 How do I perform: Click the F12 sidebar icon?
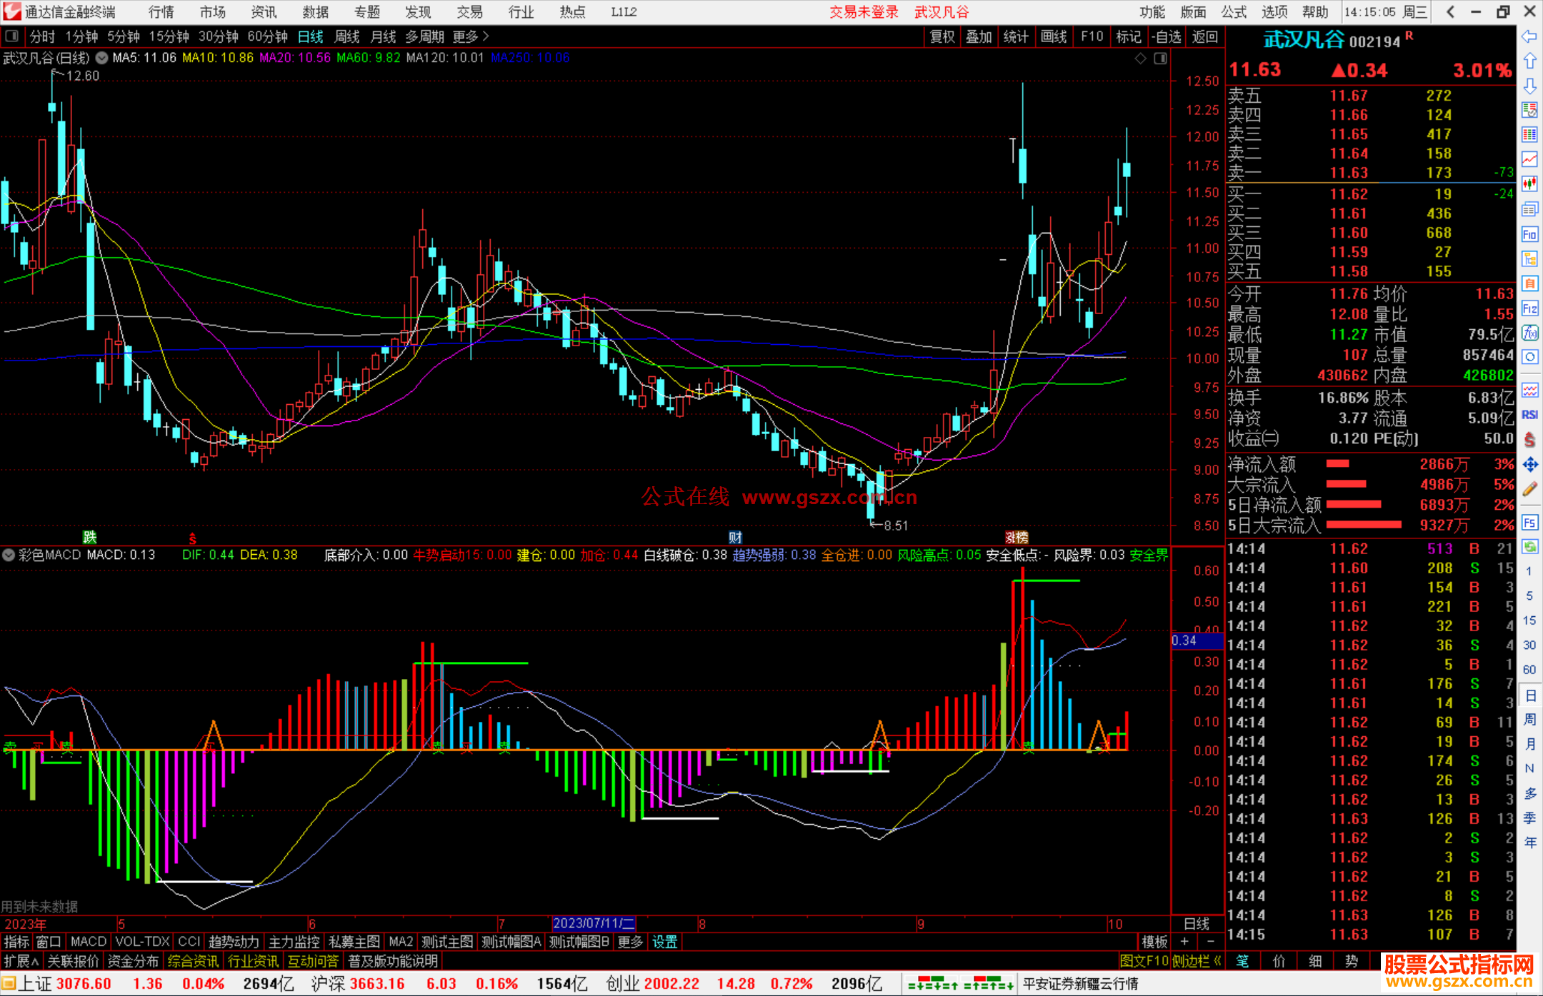[1529, 308]
